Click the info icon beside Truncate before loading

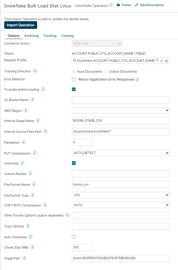click(43, 89)
